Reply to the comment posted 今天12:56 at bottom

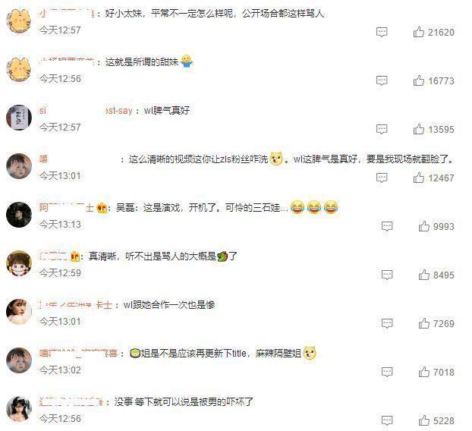click(387, 420)
